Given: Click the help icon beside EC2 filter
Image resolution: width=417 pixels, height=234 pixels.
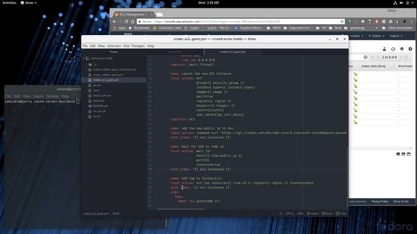Looking at the screenshot, I should click(x=366, y=57).
